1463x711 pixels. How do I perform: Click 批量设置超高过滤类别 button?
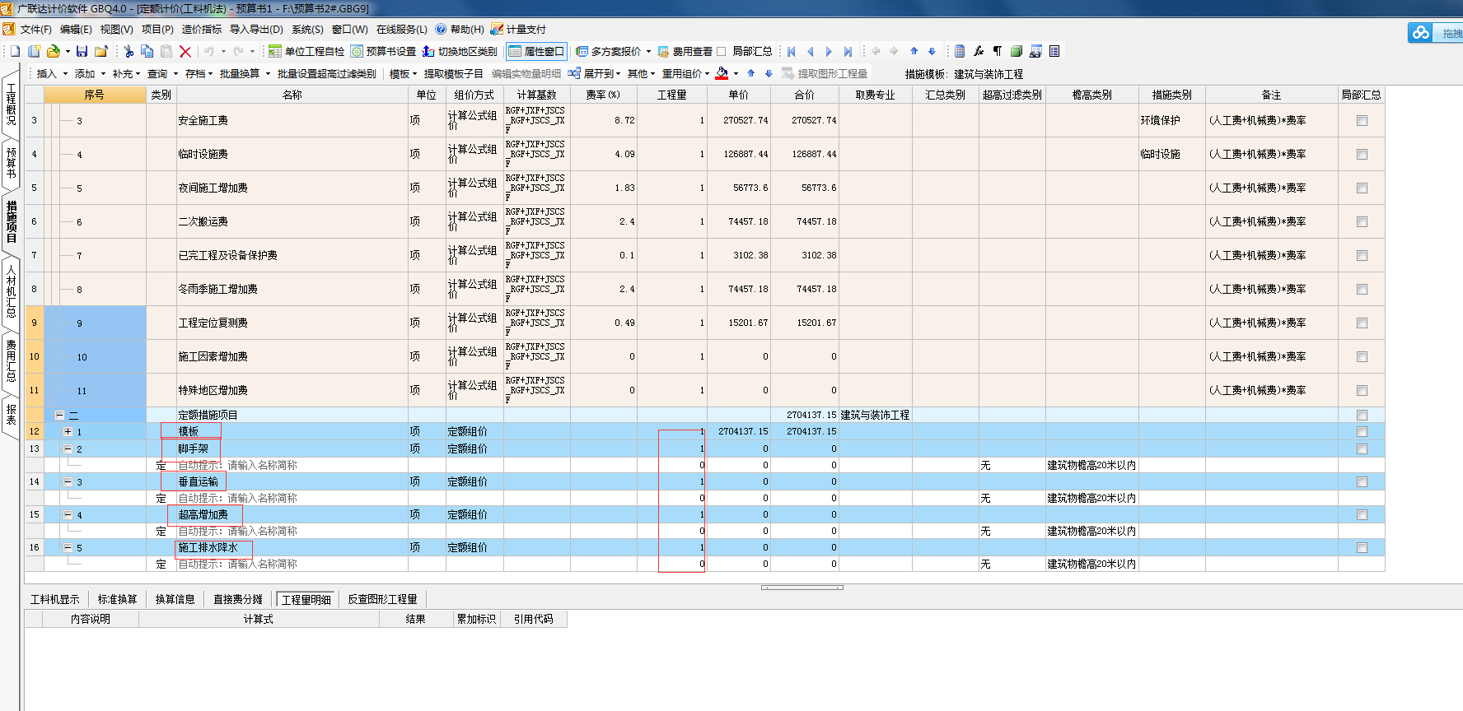(326, 73)
